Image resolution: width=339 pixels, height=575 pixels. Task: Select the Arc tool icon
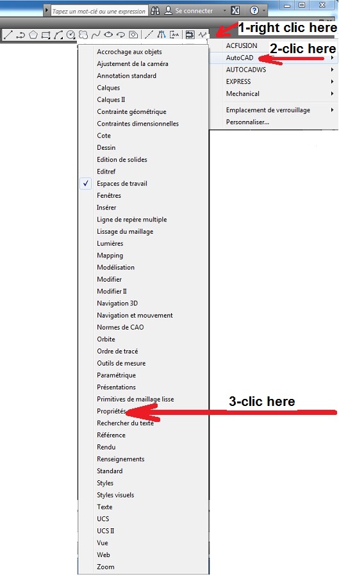[58, 35]
